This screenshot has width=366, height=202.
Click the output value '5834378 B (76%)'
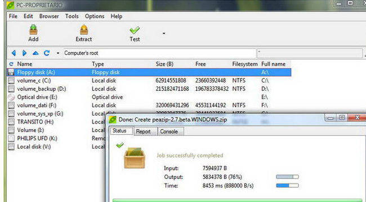[222, 177]
